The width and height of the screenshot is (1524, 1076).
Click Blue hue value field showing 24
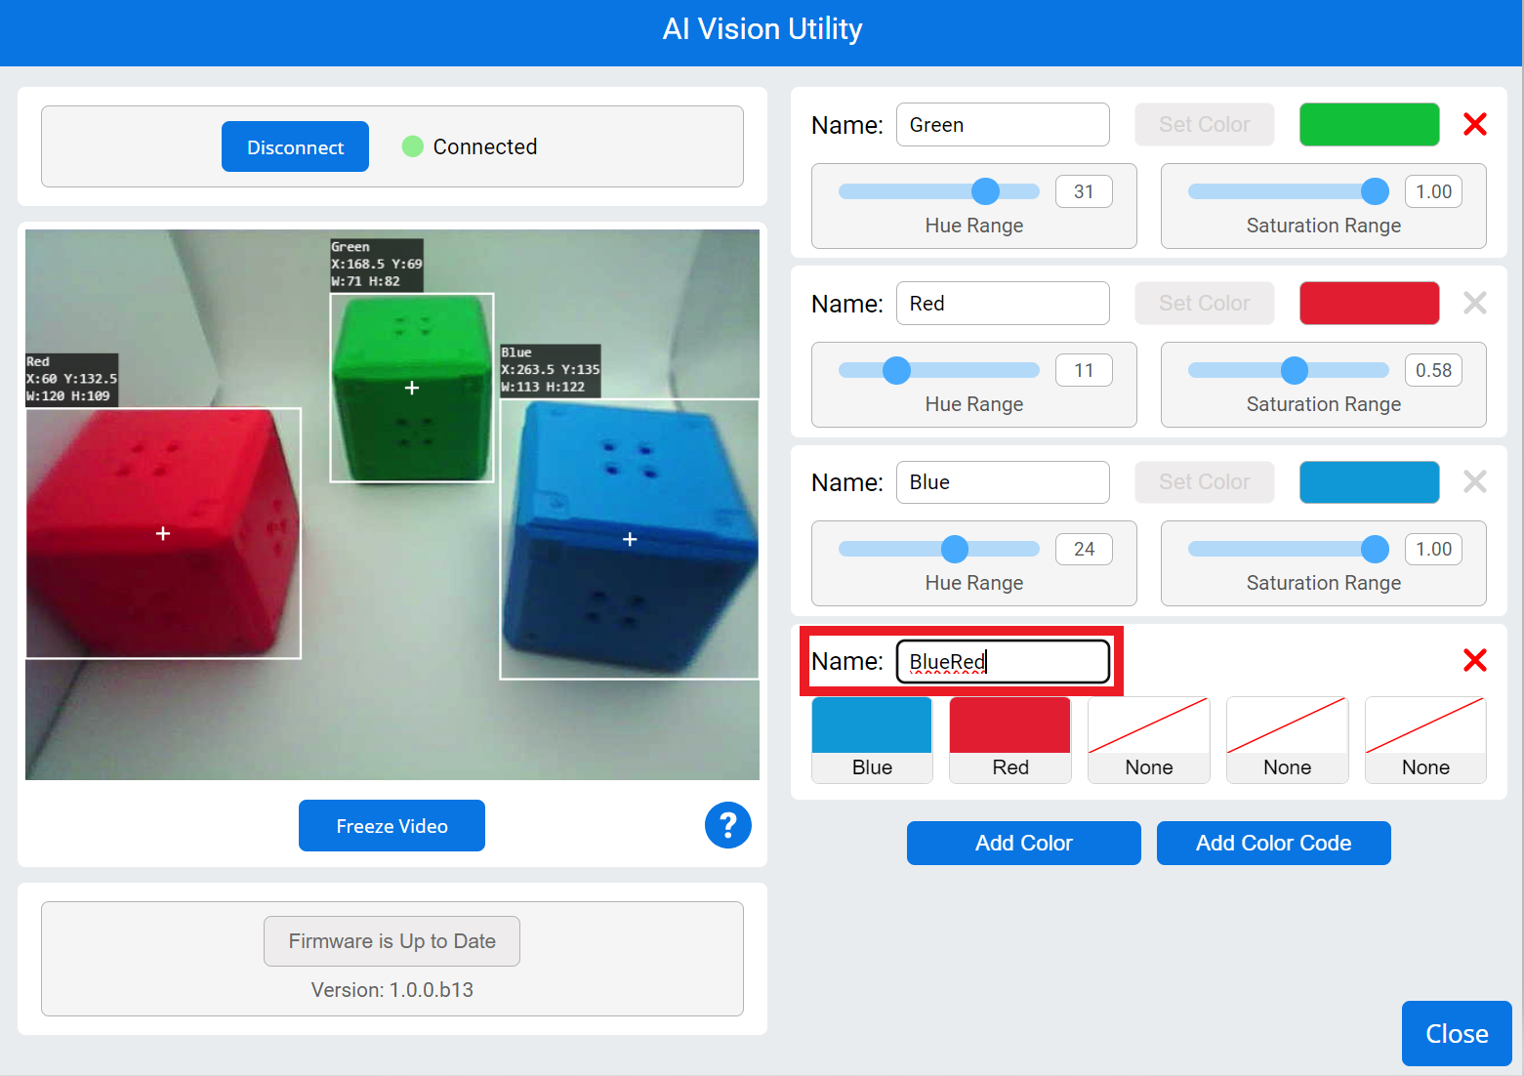pos(1084,549)
